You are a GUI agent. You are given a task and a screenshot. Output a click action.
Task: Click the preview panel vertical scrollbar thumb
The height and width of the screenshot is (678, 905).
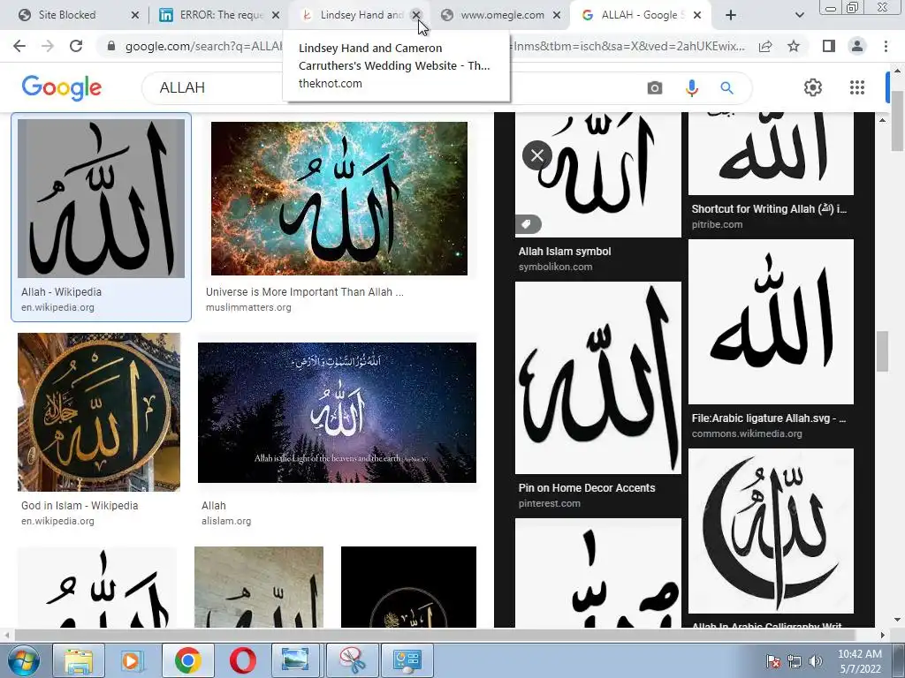[882, 351]
